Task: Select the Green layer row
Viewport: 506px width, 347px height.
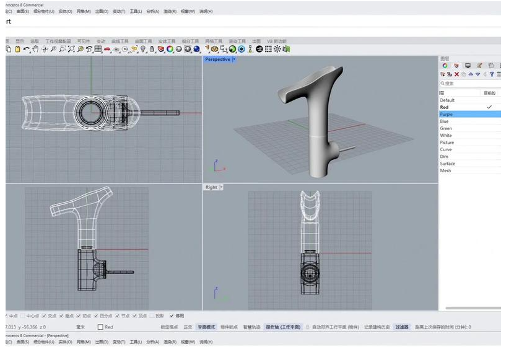Action: (x=470, y=128)
